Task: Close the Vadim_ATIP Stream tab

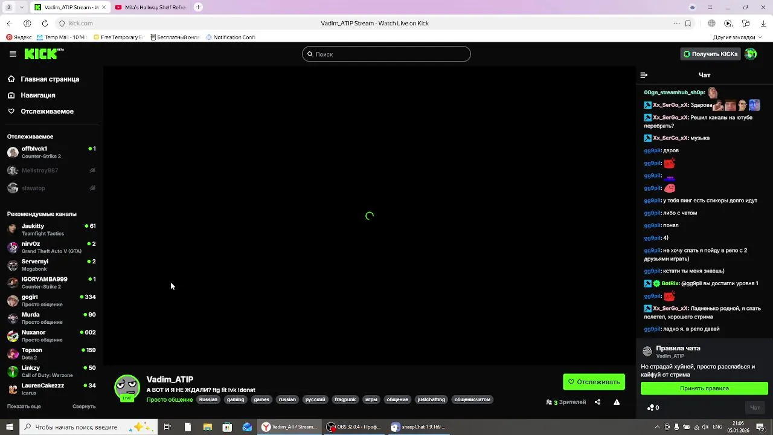Action: pyautogui.click(x=103, y=7)
